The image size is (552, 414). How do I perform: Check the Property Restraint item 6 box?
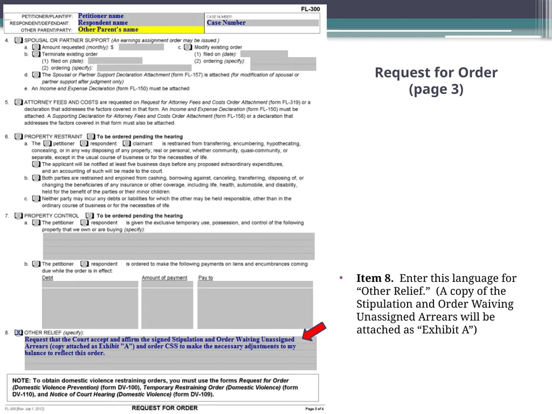tap(19, 136)
